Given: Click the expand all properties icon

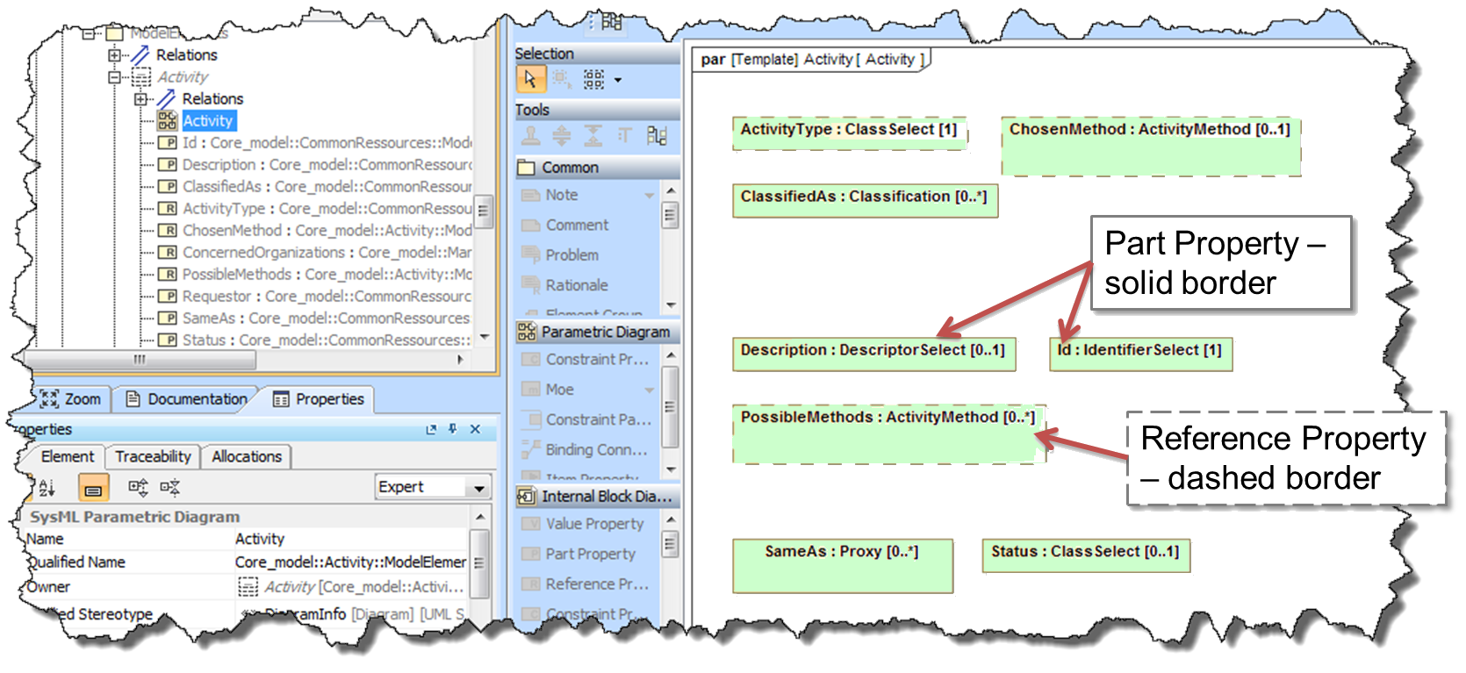Looking at the screenshot, I should pos(138,487).
